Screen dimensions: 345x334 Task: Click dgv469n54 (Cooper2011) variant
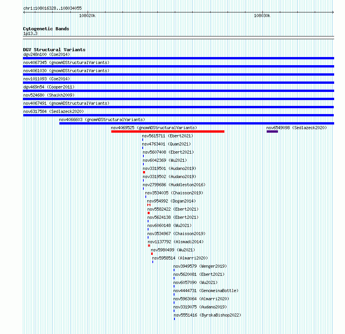(x=49, y=87)
